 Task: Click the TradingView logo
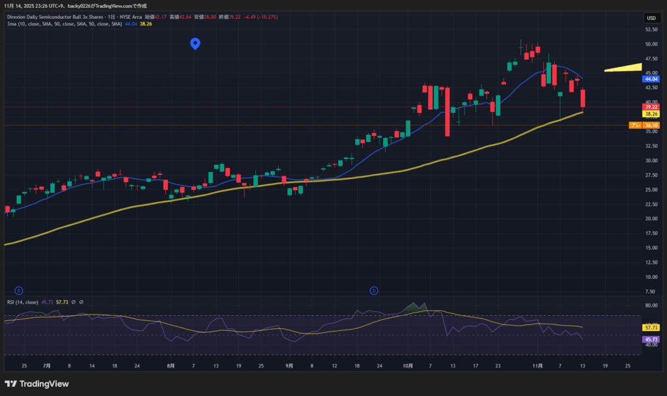point(36,384)
